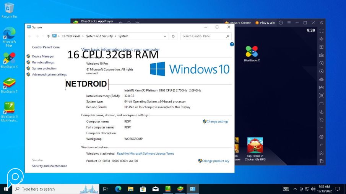This screenshot has height=194, width=346.
Task: Open Device Manager link
Action: point(43,56)
